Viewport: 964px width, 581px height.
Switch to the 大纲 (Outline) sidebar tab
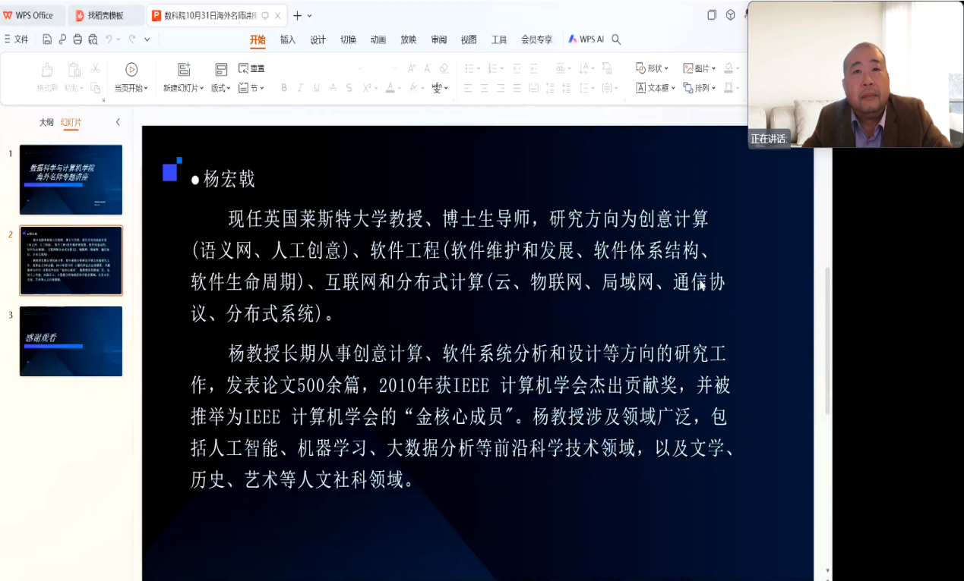(x=47, y=121)
